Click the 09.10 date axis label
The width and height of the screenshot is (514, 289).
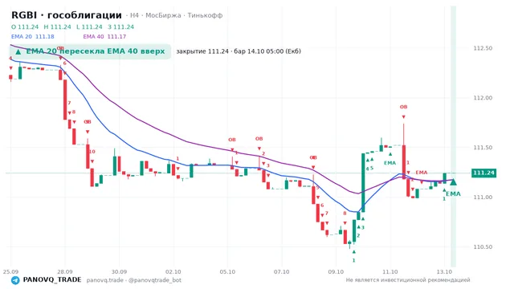click(336, 271)
